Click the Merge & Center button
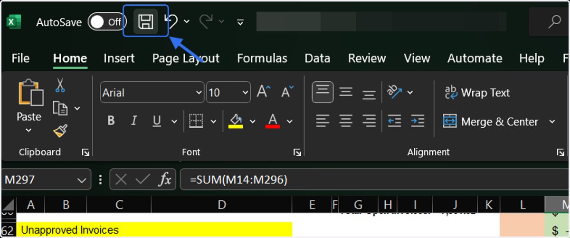Screen dimensions: 570x238 491,122
